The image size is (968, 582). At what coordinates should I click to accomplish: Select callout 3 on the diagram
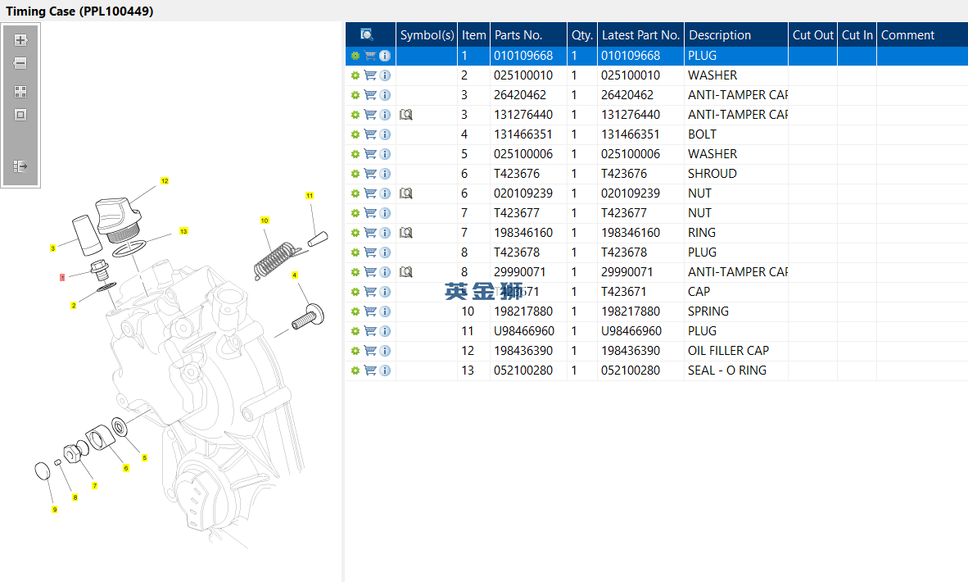(x=52, y=248)
